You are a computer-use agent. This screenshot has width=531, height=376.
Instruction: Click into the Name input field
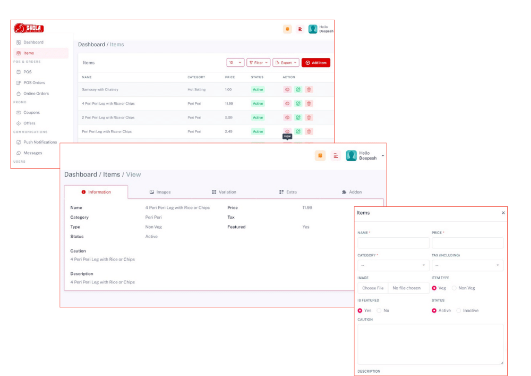pyautogui.click(x=393, y=243)
